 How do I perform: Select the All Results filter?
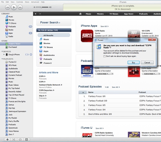pyautogui.click(x=54, y=35)
